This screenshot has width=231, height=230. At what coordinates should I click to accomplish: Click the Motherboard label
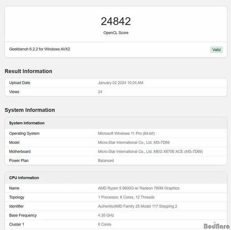coord(20,152)
